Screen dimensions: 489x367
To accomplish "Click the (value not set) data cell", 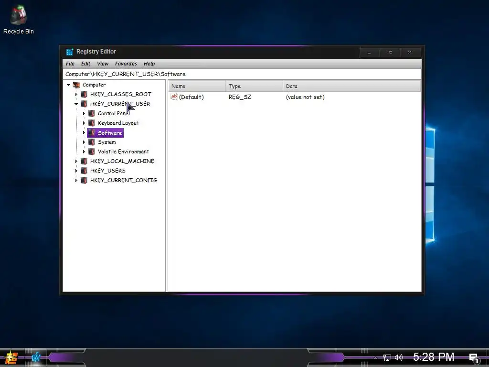I will click(x=305, y=97).
